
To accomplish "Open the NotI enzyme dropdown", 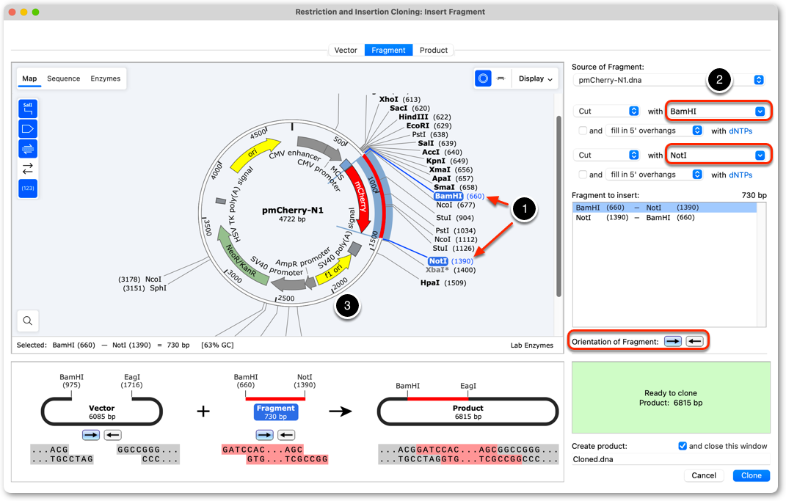I will click(x=718, y=156).
